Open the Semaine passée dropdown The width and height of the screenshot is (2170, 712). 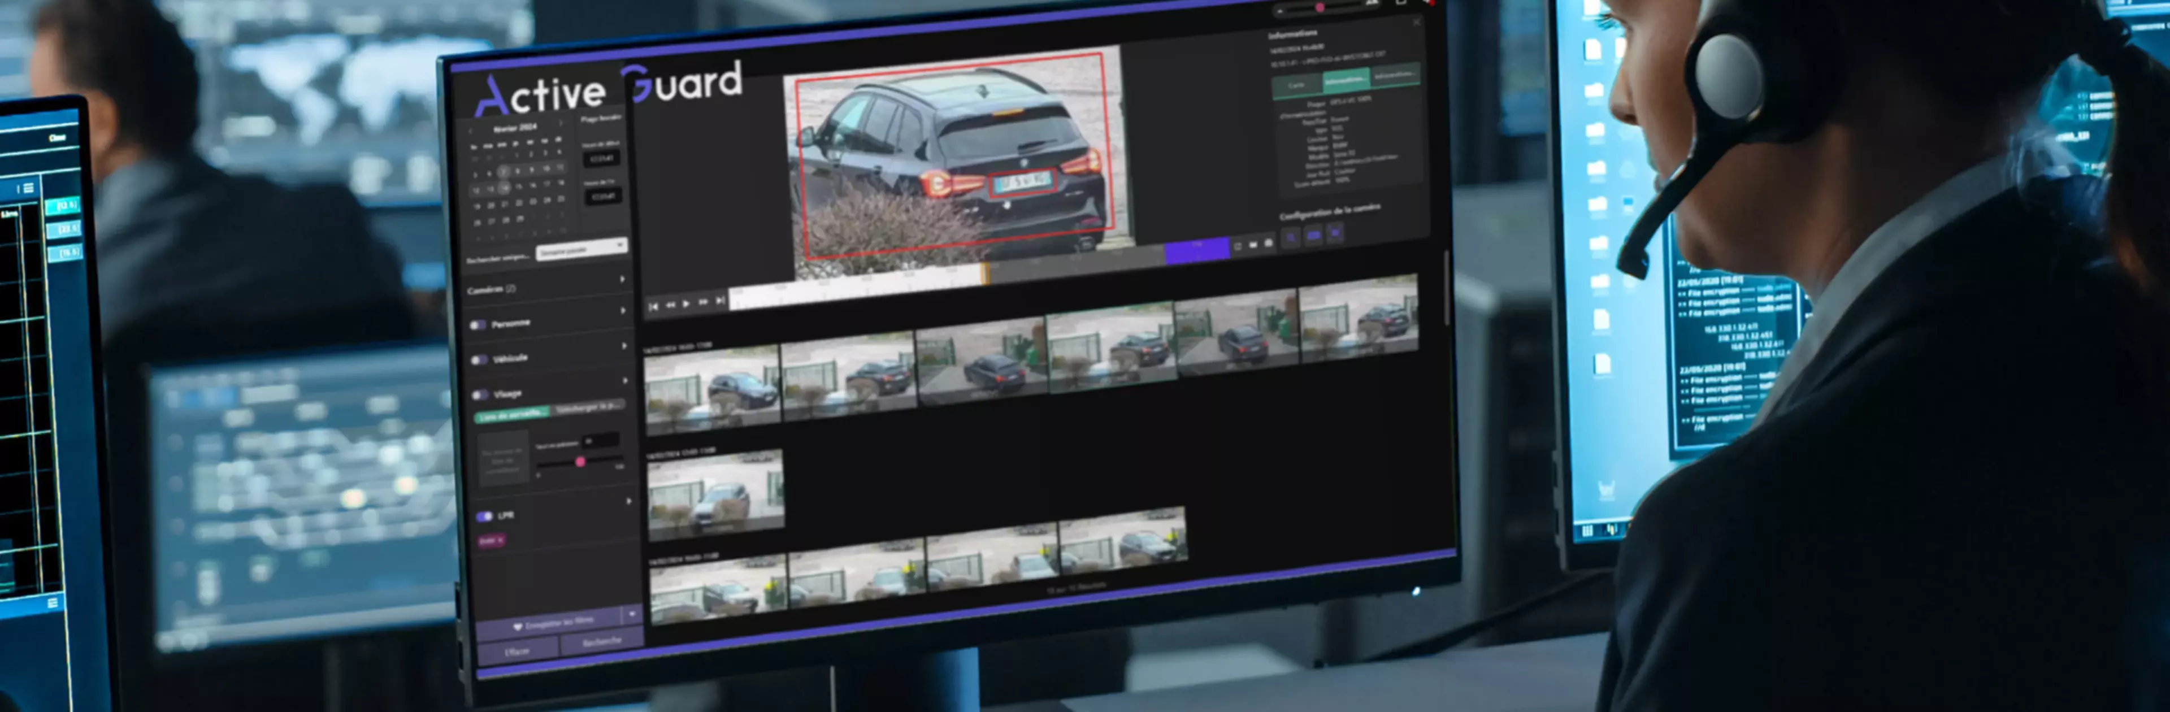coord(581,249)
